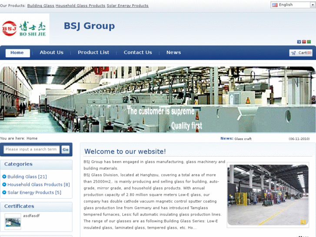Click the flag icon in the language selector
The image size is (316, 237).
click(x=275, y=5)
